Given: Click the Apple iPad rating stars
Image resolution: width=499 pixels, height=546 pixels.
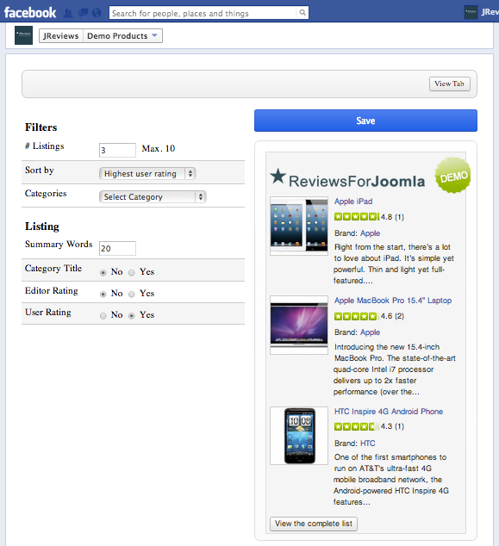Looking at the screenshot, I should click(x=357, y=216).
